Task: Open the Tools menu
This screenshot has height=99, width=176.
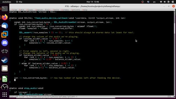Action: pyautogui.click(x=56, y=10)
